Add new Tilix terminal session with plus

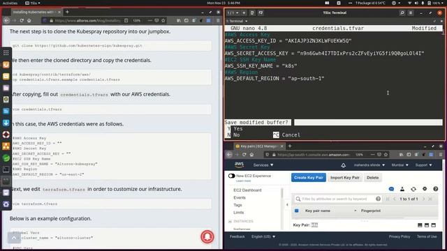tap(244, 13)
